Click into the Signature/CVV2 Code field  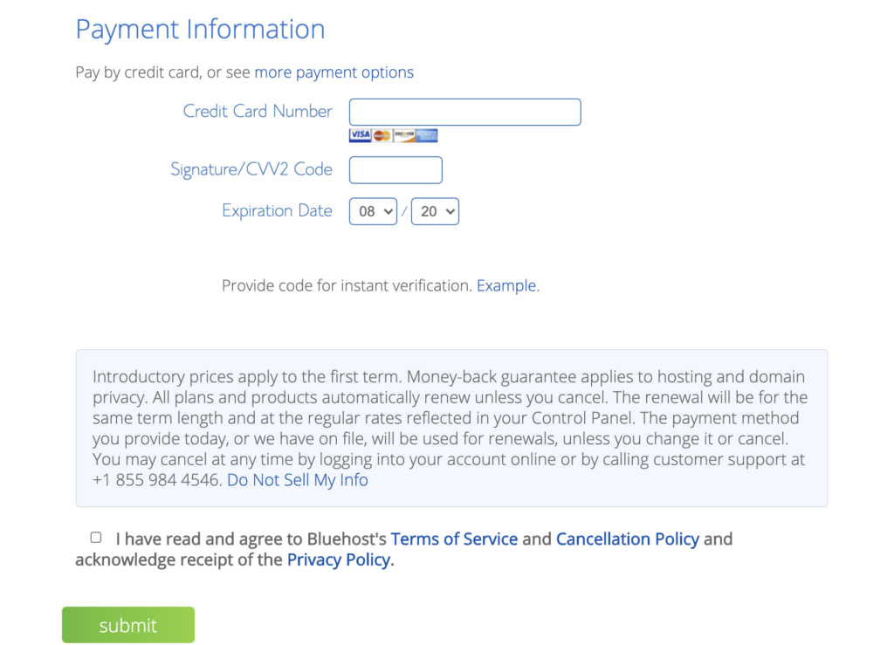(395, 170)
